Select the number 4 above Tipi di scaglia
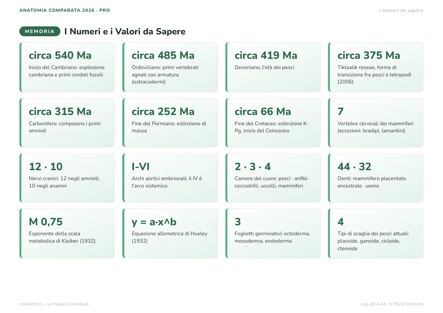This screenshot has width=443, height=313. coord(340,222)
